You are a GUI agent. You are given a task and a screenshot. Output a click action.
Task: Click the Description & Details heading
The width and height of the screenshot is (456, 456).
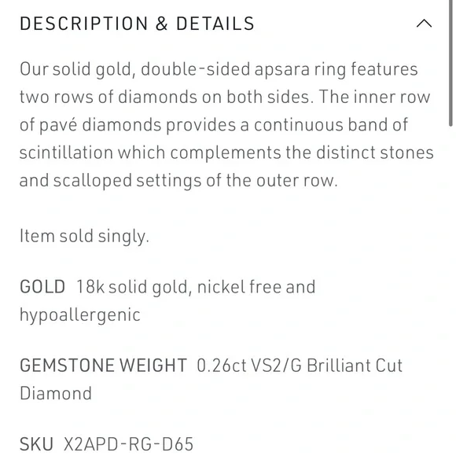tap(137, 24)
